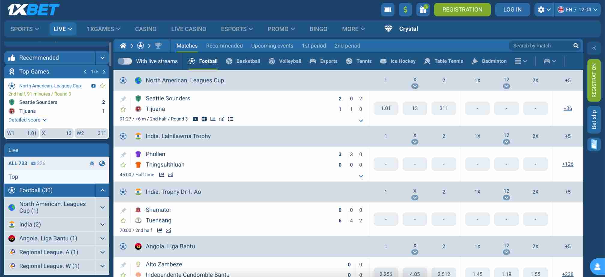The width and height of the screenshot is (605, 277).
Task: Expand the Recommended panel chevron
Action: pyautogui.click(x=102, y=58)
